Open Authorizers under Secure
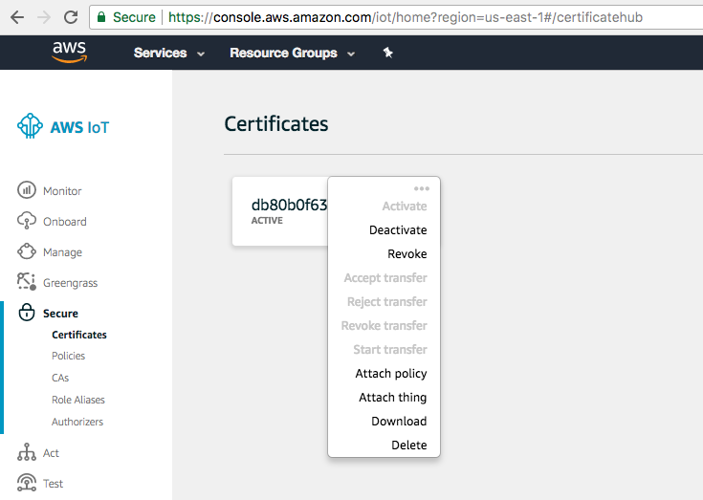Screen dimensions: 703x500 (77, 422)
